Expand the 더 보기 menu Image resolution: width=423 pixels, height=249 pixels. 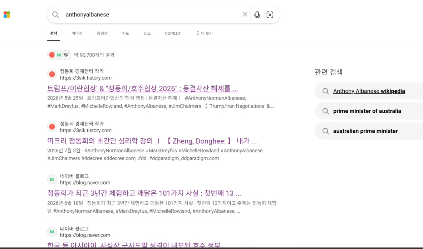click(205, 34)
